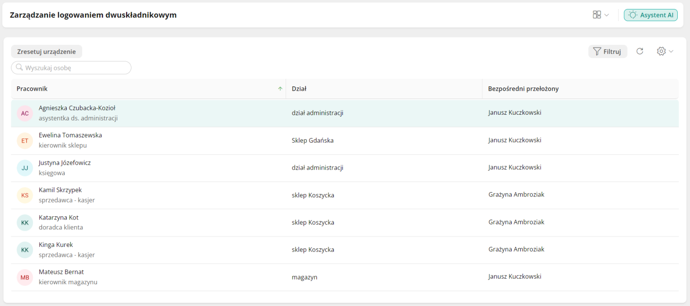Open the Filtruj filter panel
The height and width of the screenshot is (306, 690).
coord(607,51)
